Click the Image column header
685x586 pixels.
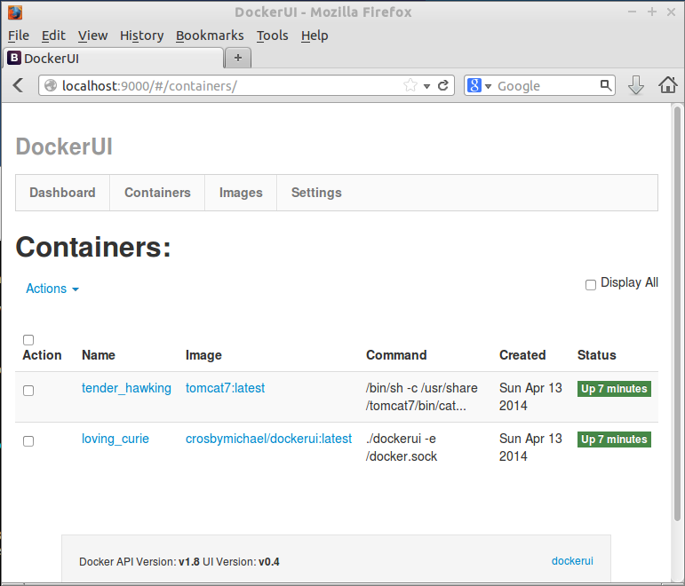point(203,355)
